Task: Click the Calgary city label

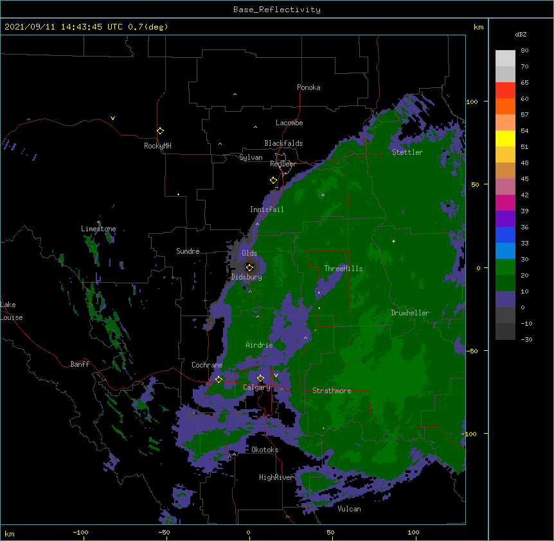Action: pos(257,387)
